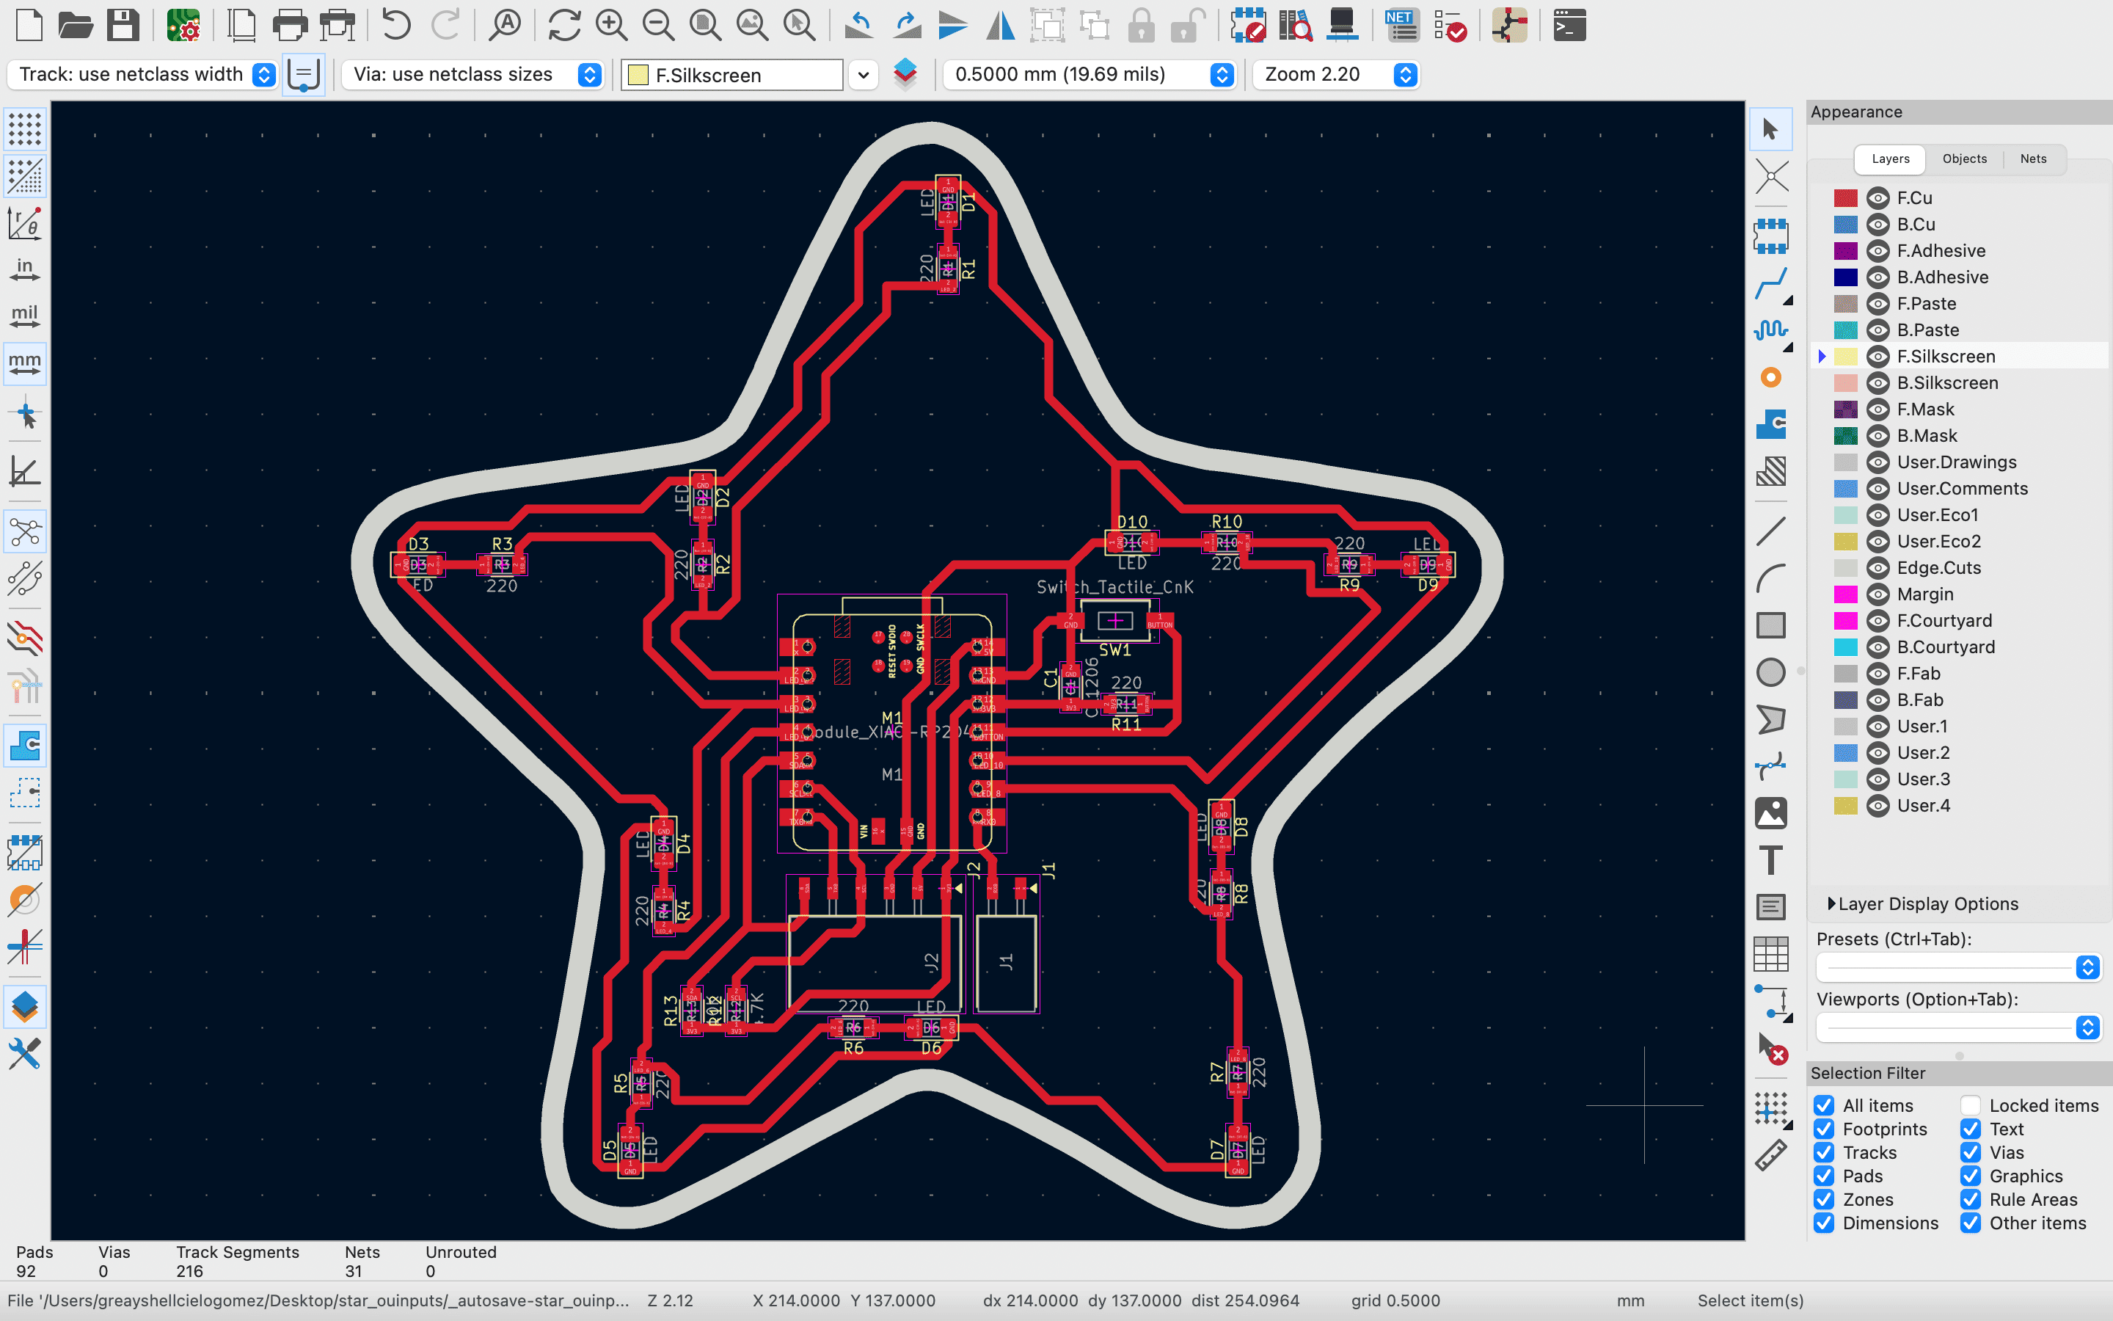Switch to the Objects tab
This screenshot has height=1321, width=2113.
(1963, 159)
